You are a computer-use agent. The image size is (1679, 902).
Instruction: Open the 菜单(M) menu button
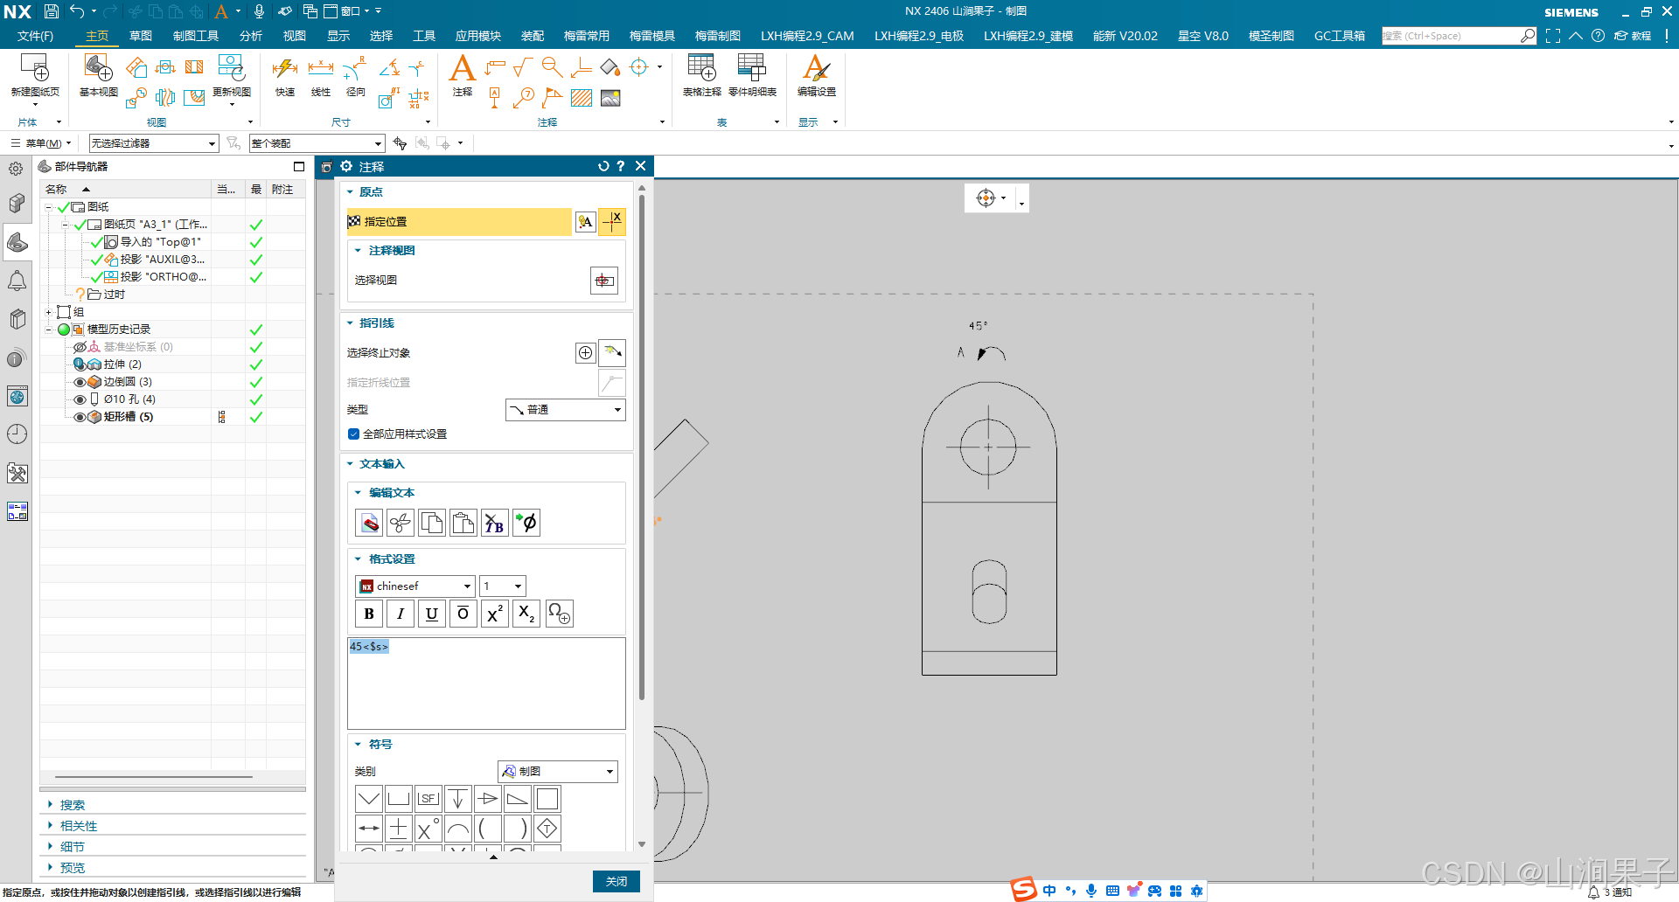[40, 143]
